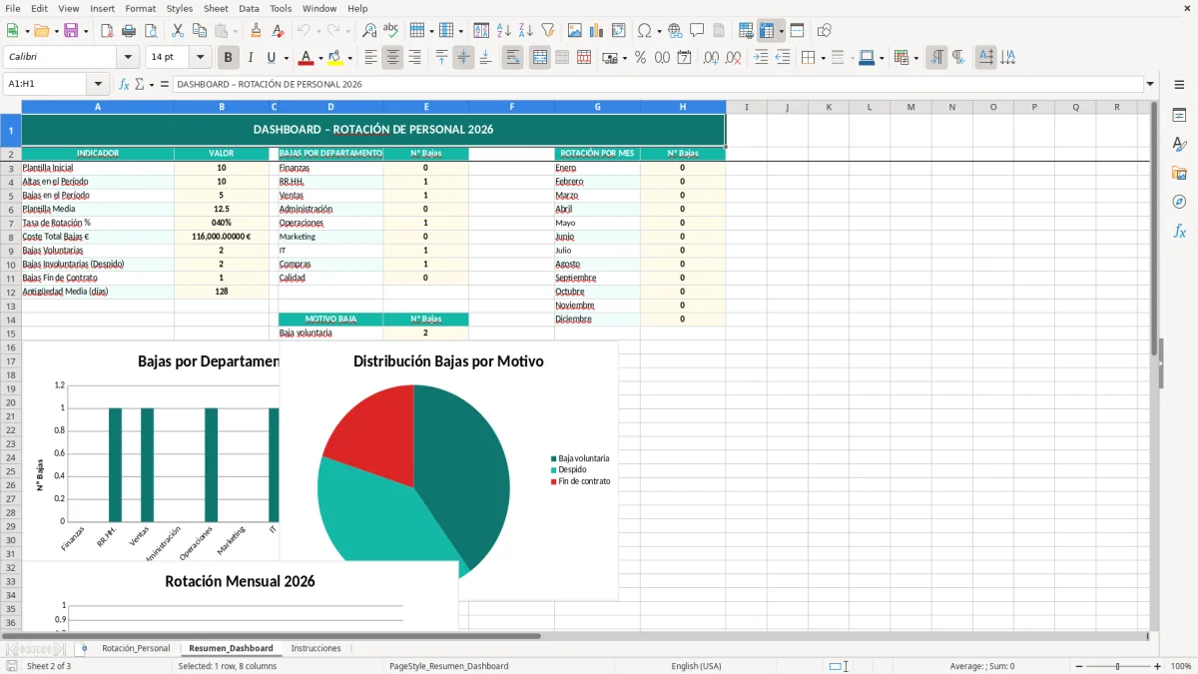Apply yellow background color swatch
This screenshot has width=1198, height=674.
(335, 58)
